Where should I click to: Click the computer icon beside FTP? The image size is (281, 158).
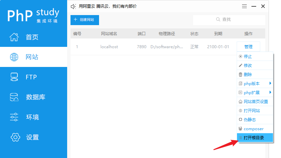point(14,77)
